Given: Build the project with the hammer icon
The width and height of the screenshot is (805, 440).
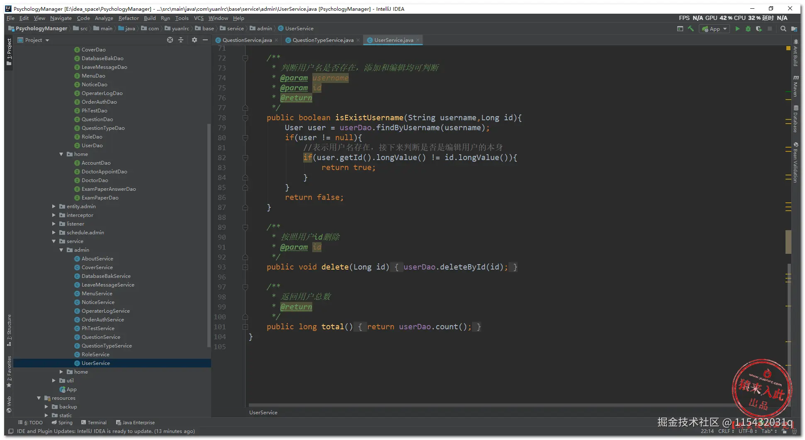Looking at the screenshot, I should tap(691, 29).
